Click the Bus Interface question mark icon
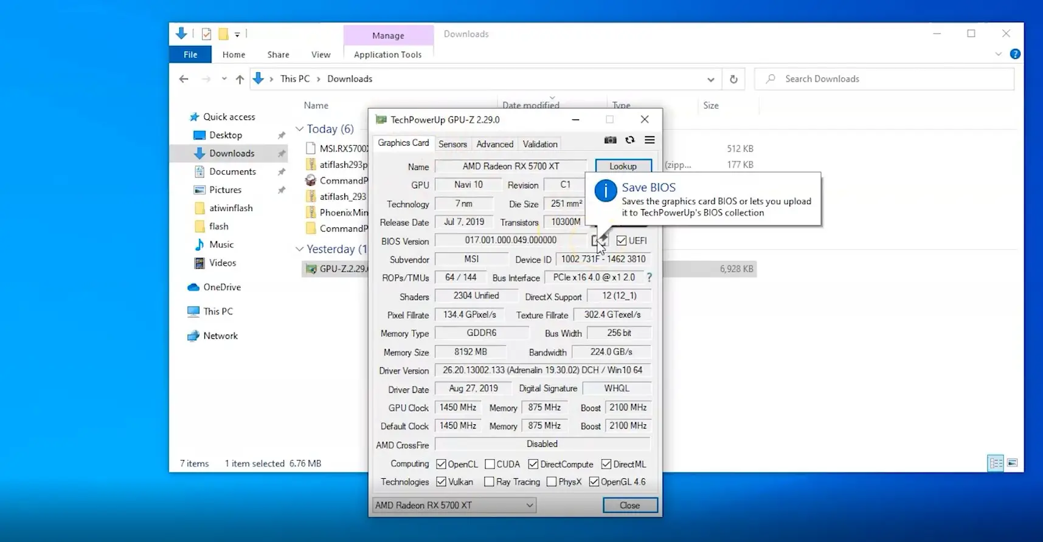1043x542 pixels. point(649,278)
